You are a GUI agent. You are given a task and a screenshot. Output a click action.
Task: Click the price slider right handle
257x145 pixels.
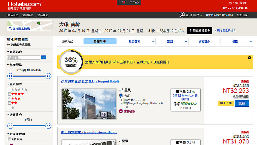(49, 76)
